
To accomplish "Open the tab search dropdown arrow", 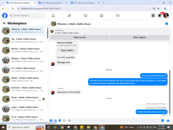I will [3, 3].
